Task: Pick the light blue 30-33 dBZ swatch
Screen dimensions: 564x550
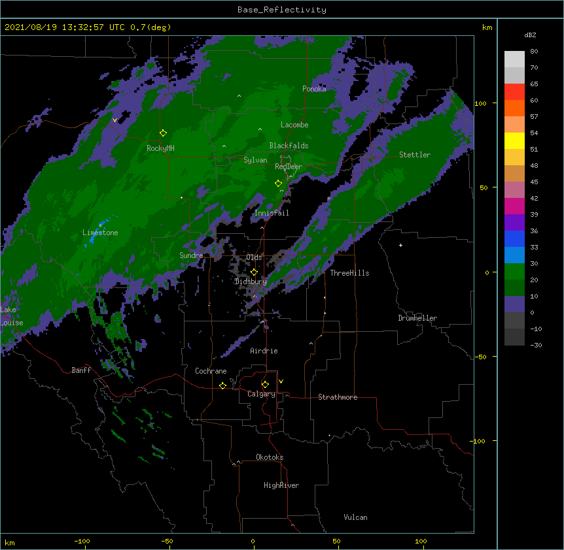Action: [x=514, y=255]
